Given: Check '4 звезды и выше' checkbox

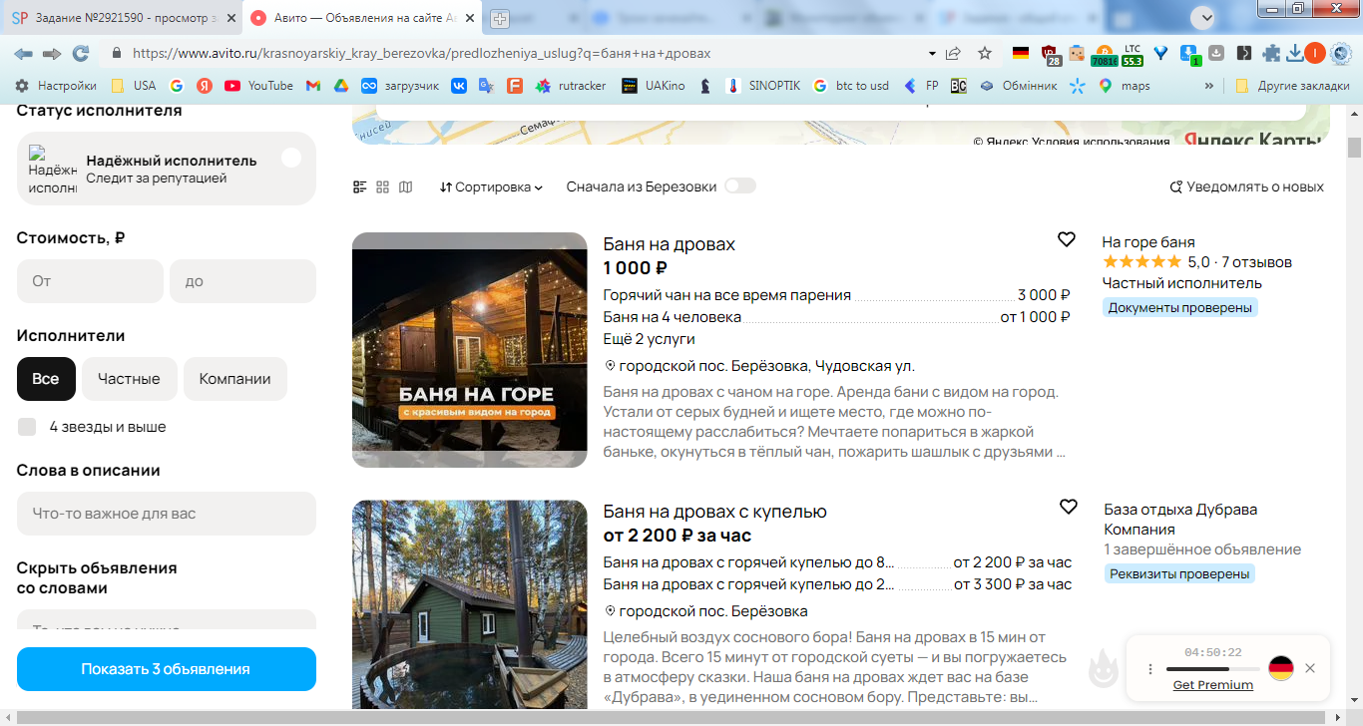Looking at the screenshot, I should tap(27, 427).
